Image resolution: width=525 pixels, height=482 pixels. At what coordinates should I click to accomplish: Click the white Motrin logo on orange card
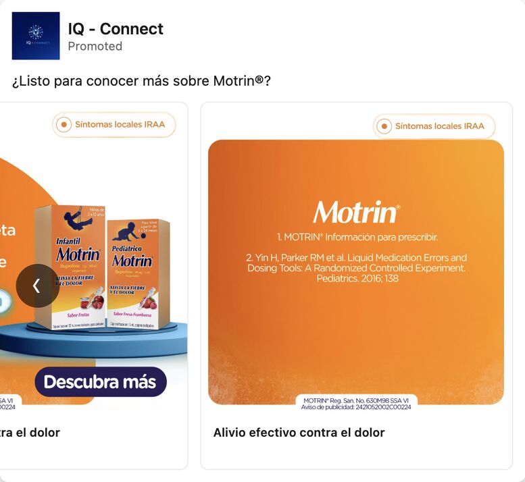click(356, 213)
